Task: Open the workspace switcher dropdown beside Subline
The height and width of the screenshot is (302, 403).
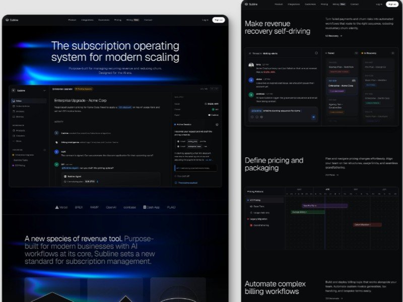Action: click(44, 90)
